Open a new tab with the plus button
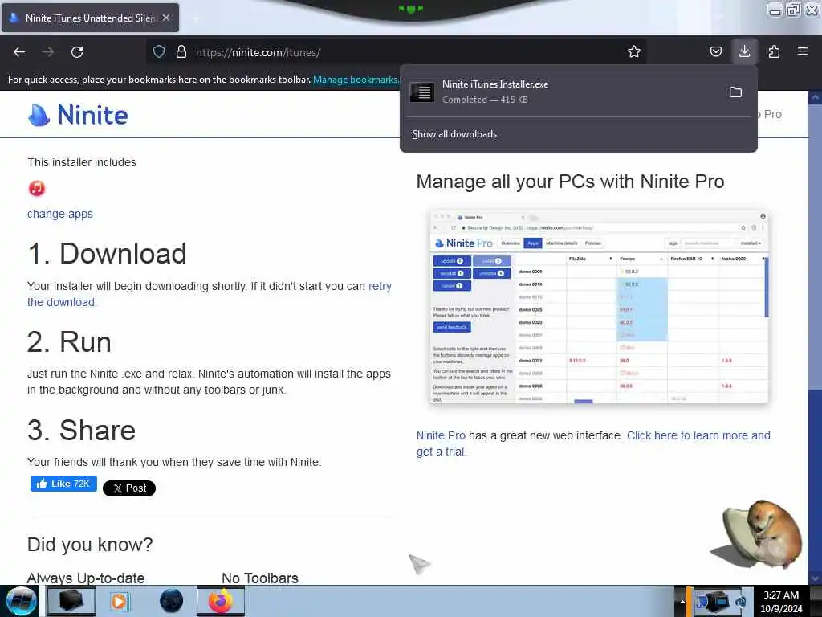Image resolution: width=822 pixels, height=617 pixels. 196,18
